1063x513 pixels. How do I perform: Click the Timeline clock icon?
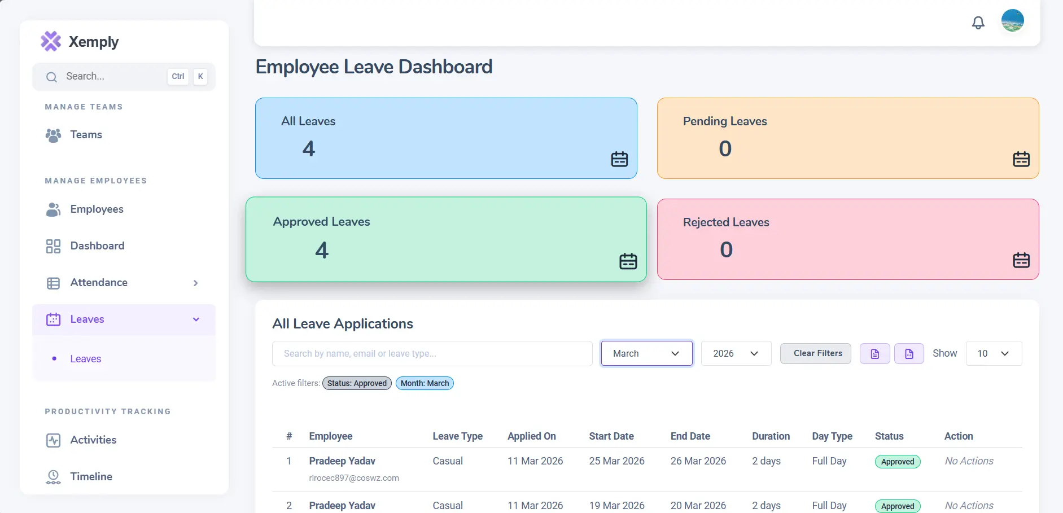(53, 477)
